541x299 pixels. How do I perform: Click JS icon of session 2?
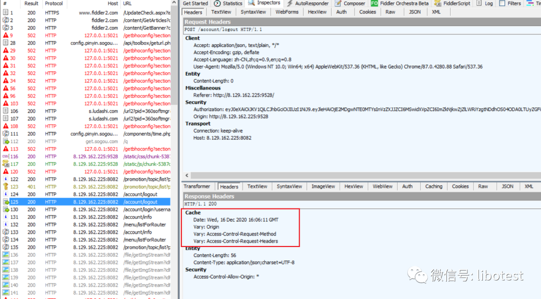click(x=6, y=20)
